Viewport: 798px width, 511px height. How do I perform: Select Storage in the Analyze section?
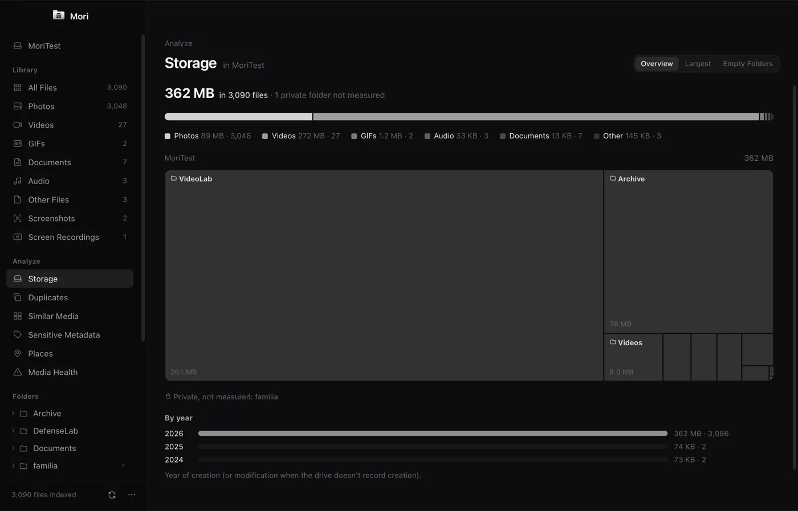[70, 279]
